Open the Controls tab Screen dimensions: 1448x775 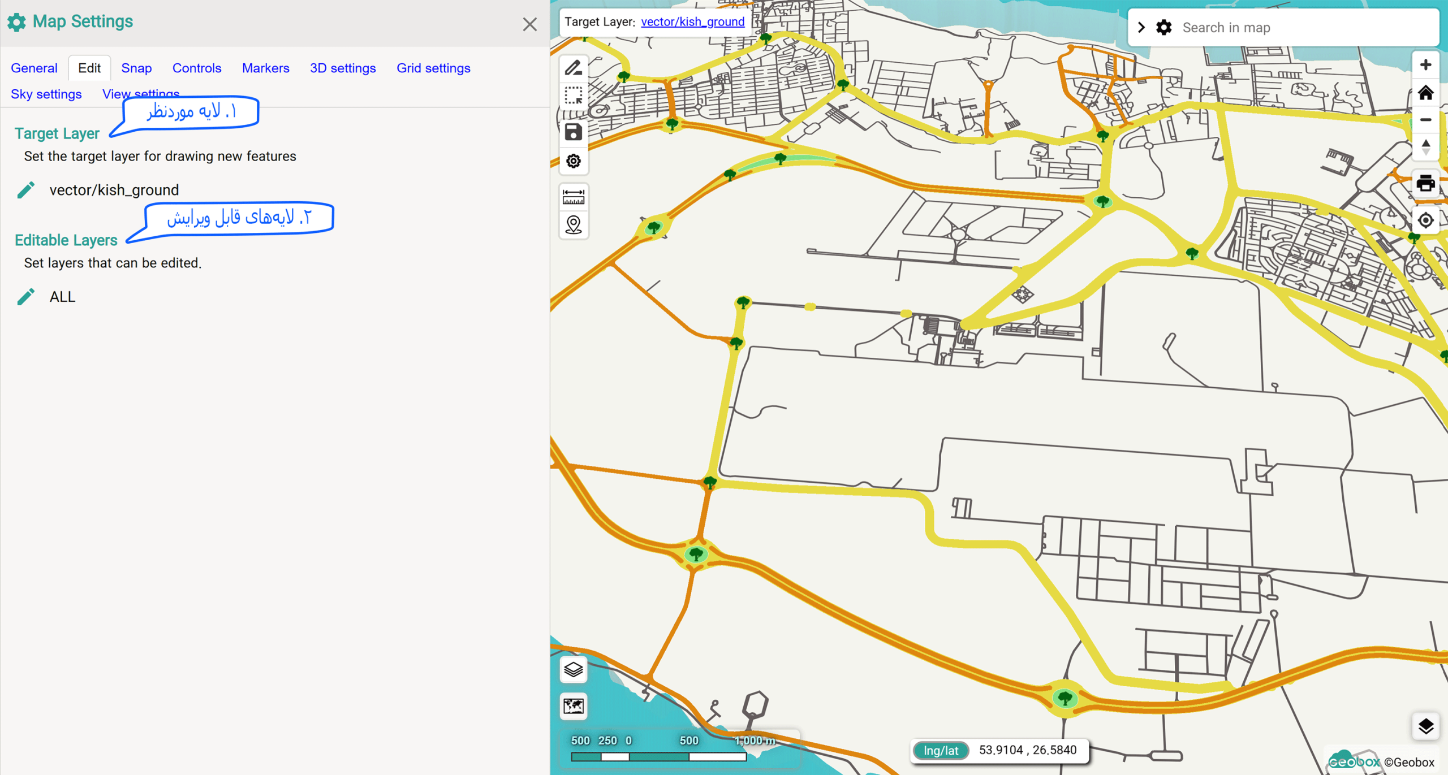197,68
